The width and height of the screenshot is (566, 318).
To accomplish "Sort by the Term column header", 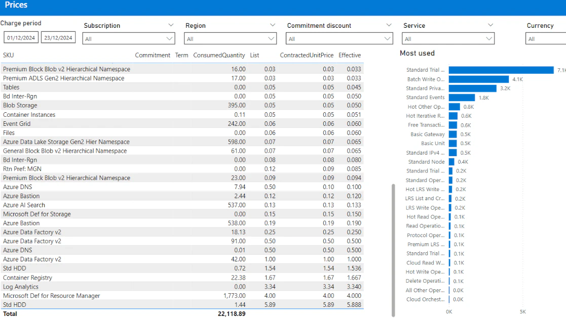I will [x=181, y=55].
